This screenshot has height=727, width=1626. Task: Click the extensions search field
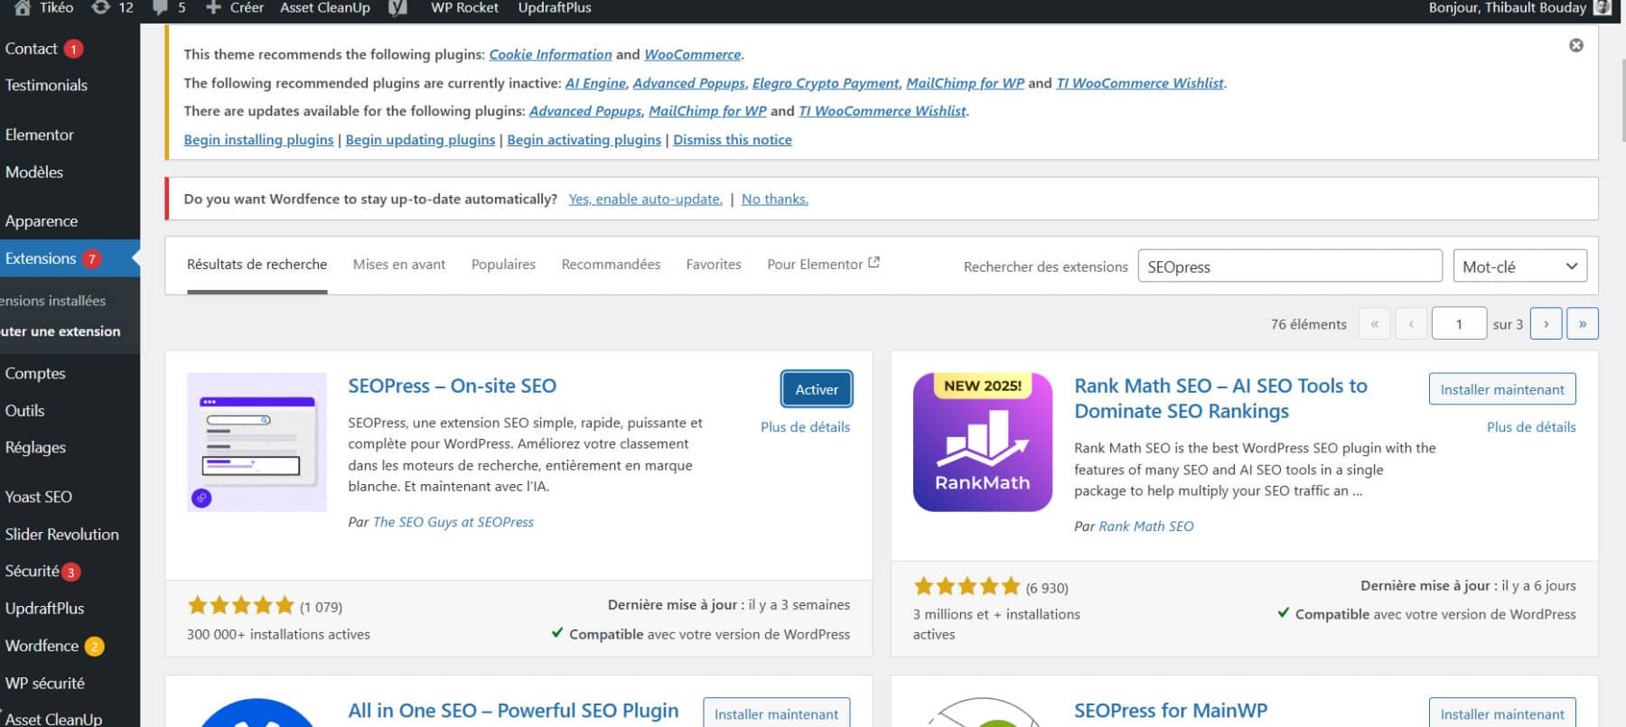[x=1290, y=266]
